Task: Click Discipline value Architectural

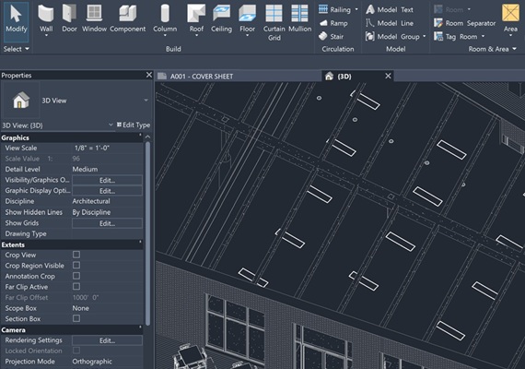Action: pyautogui.click(x=107, y=201)
